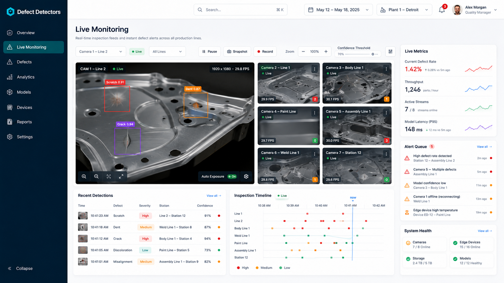Select the Scratch 0.91 detection label
Image resolution: width=504 pixels, height=283 pixels.
tap(115, 82)
